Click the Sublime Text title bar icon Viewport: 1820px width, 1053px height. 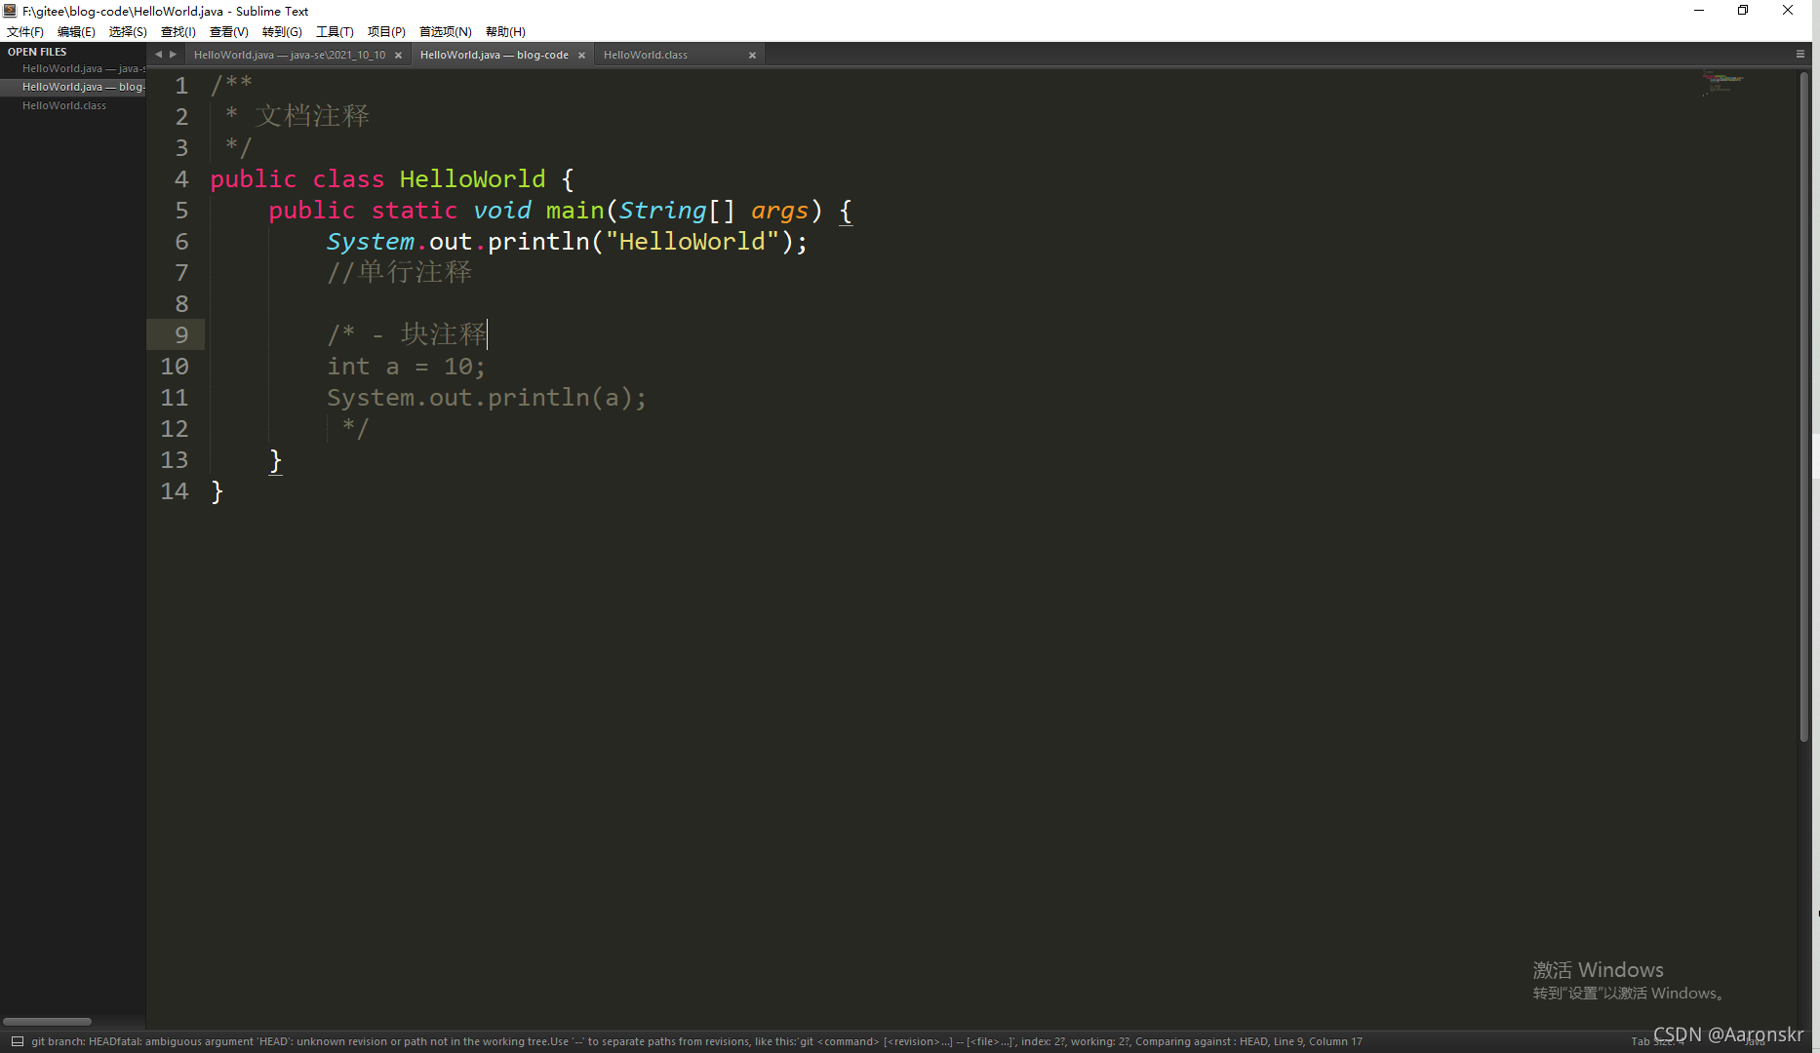10,11
